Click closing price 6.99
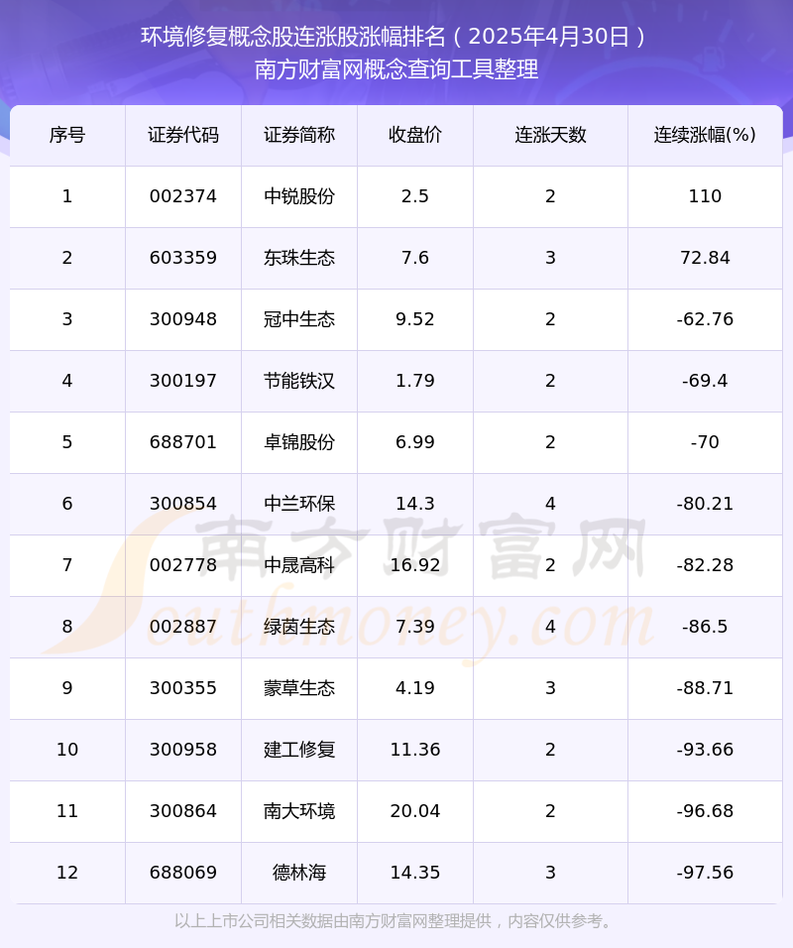This screenshot has height=948, width=793. click(415, 442)
